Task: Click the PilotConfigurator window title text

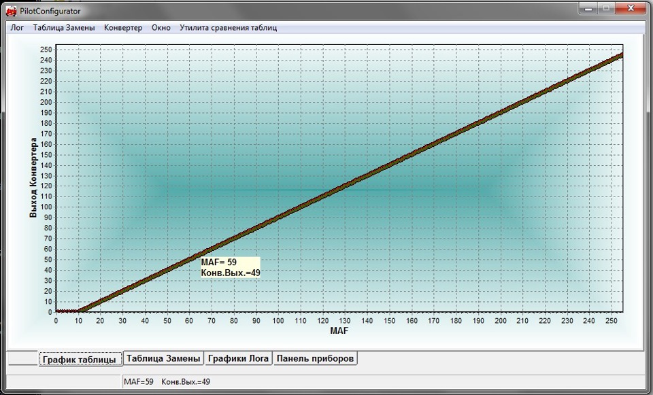Action: point(50,12)
